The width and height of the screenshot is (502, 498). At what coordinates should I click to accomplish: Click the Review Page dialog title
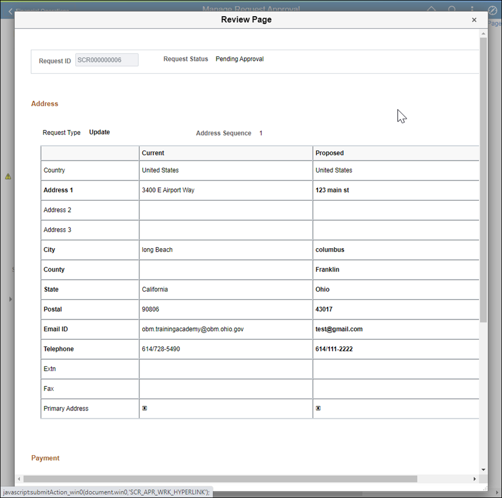(246, 20)
